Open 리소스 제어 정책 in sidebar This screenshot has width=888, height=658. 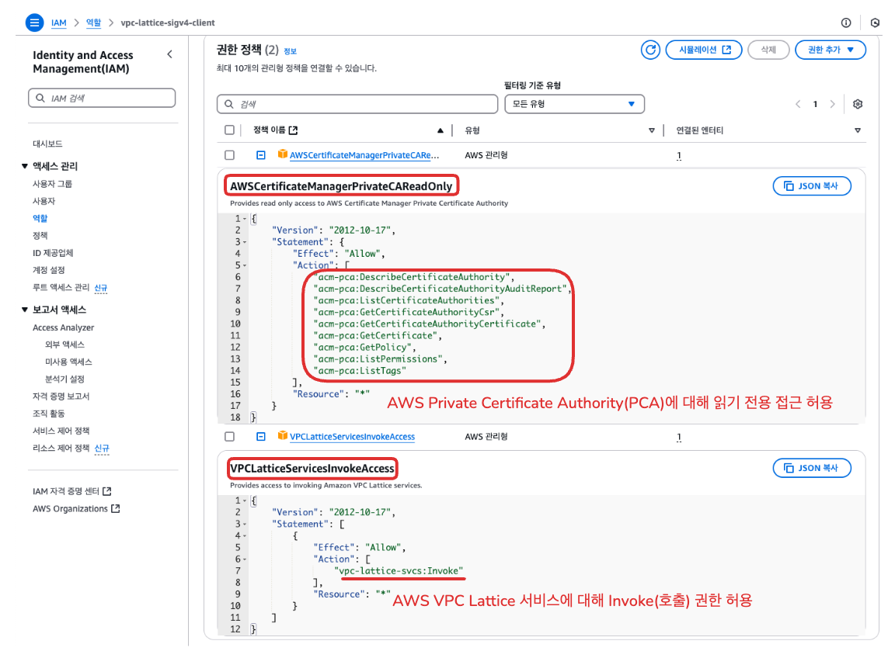point(61,448)
